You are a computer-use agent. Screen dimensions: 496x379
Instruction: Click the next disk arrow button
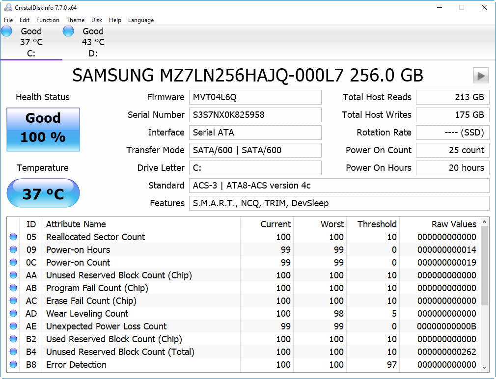coord(481,75)
